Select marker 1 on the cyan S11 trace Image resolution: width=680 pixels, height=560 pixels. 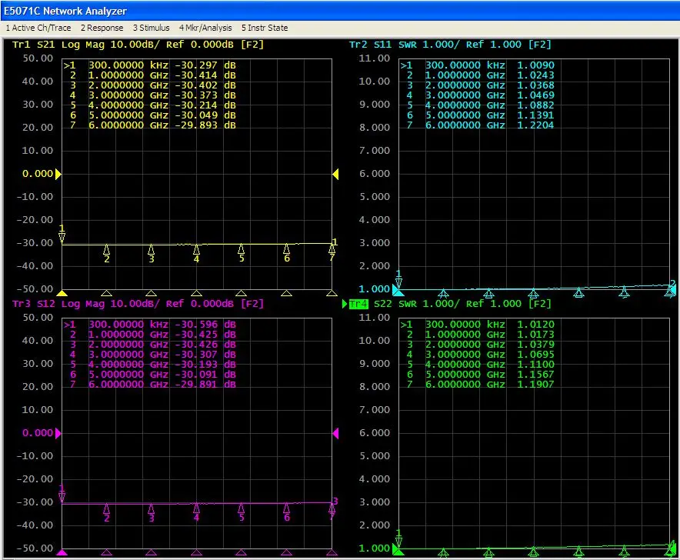pyautogui.click(x=398, y=279)
